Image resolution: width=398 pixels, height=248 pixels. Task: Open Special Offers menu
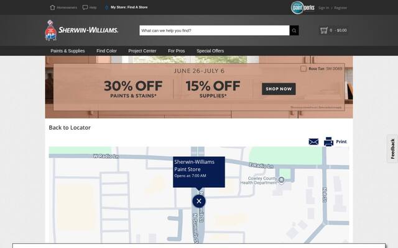point(210,51)
